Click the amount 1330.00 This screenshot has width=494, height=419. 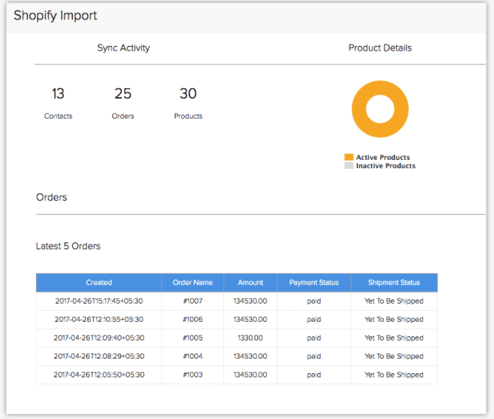pyautogui.click(x=250, y=338)
